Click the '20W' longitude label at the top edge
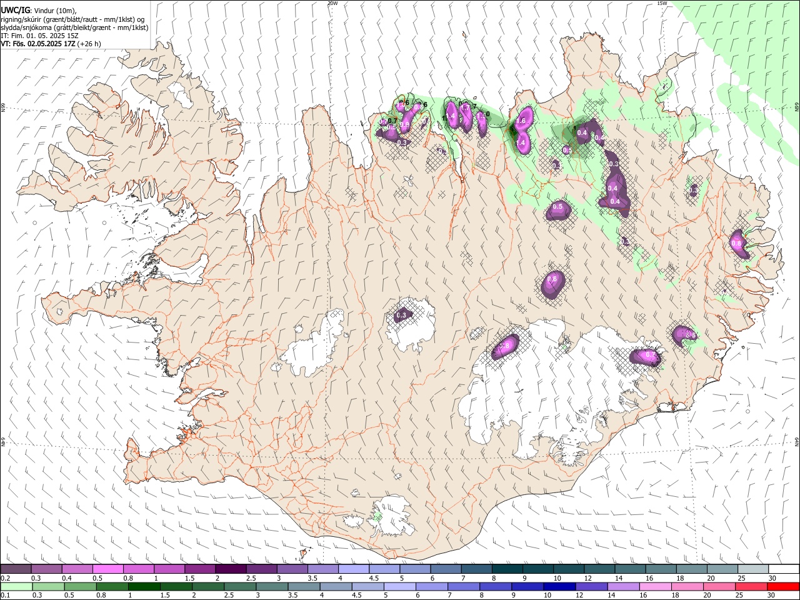 tap(332, 3)
